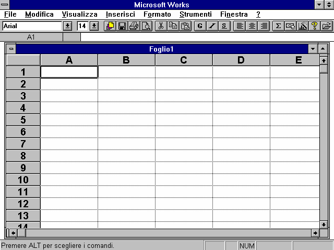Viewport: 334px width, 250px height.
Task: Toggle bold with the G button
Action: [200, 26]
